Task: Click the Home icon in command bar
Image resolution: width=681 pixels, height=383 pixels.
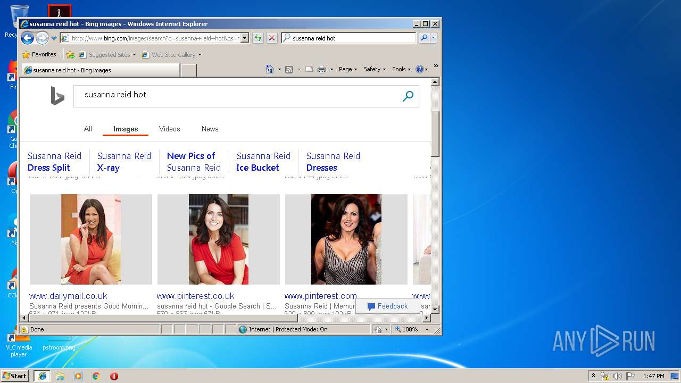Action: pos(270,69)
